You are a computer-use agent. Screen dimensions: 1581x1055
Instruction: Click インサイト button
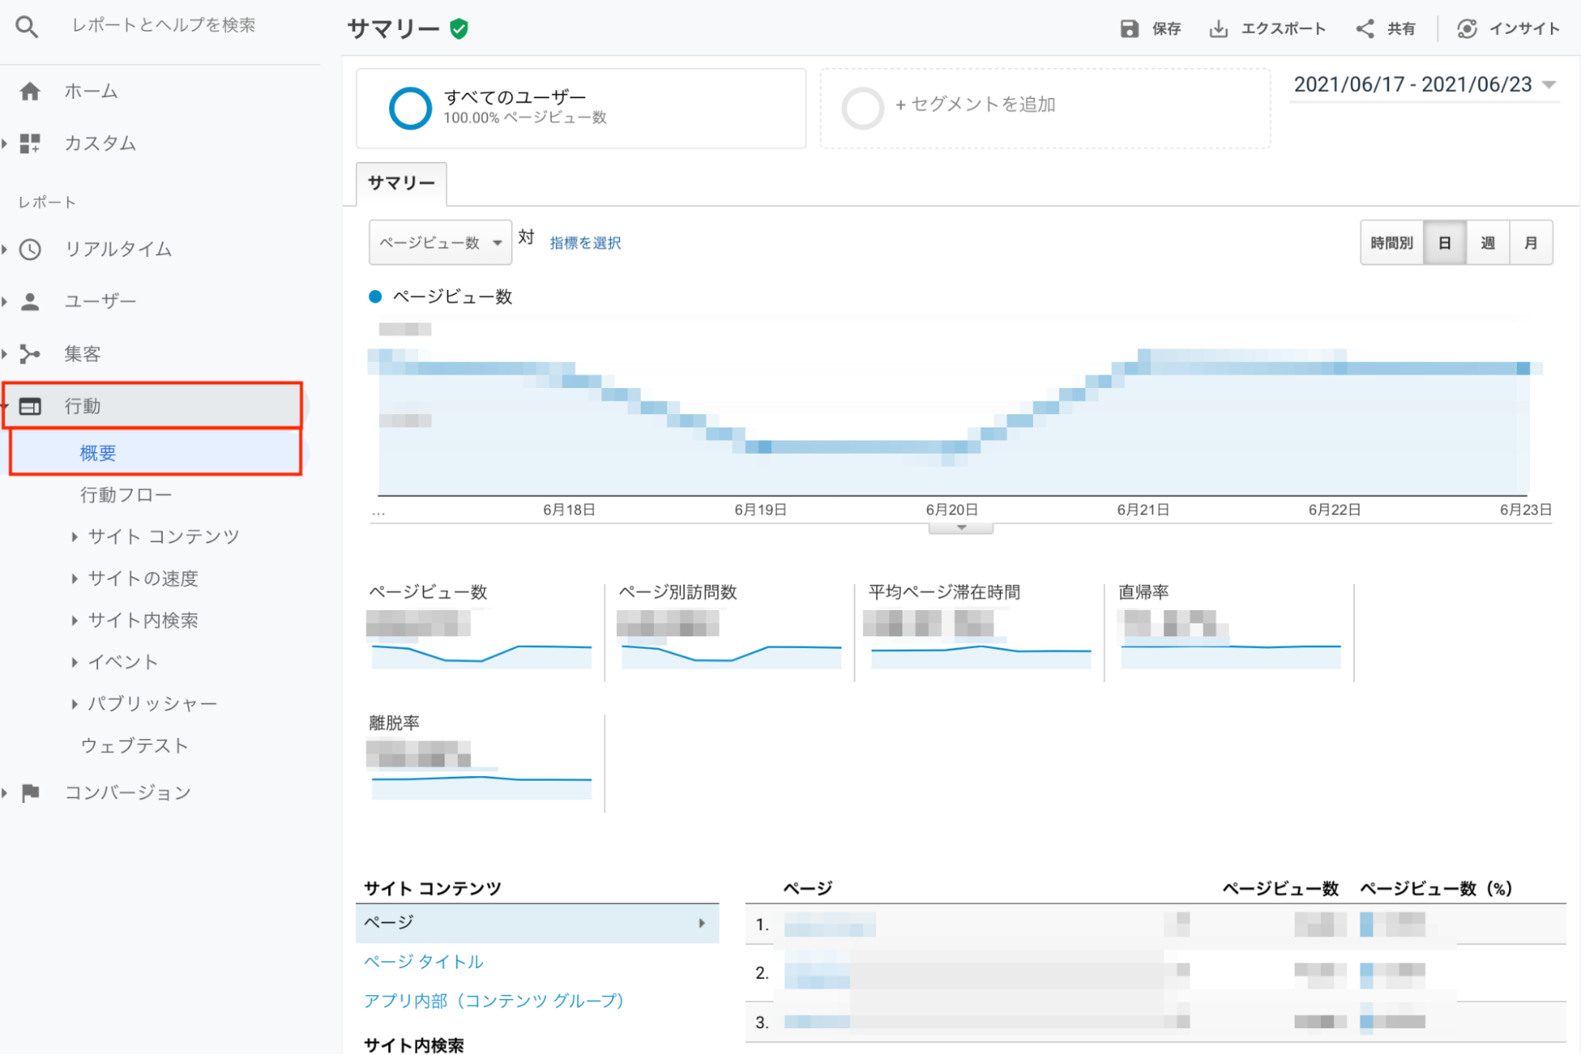click(x=1509, y=29)
